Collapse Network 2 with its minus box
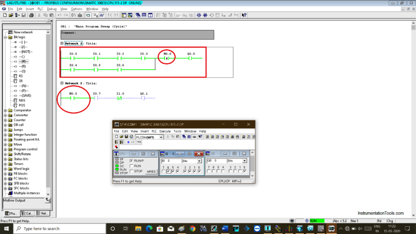416x234 pixels. 62,83
